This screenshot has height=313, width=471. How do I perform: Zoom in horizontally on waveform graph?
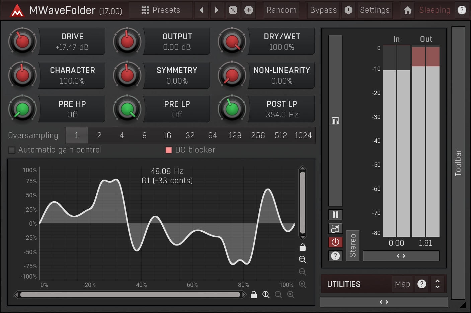point(266,295)
